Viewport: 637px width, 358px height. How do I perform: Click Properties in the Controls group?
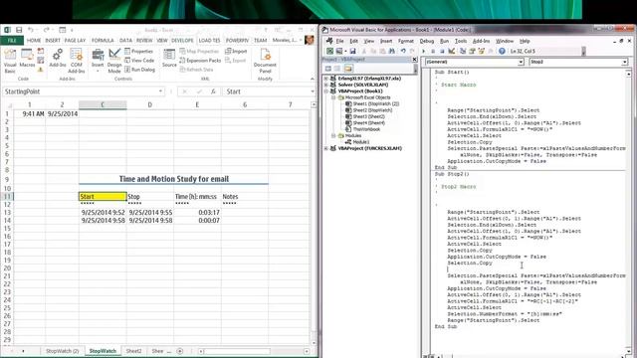(x=139, y=51)
